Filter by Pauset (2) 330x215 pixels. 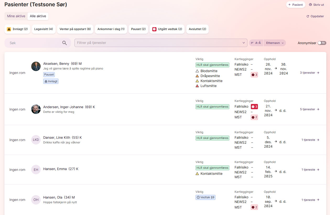click(x=138, y=29)
